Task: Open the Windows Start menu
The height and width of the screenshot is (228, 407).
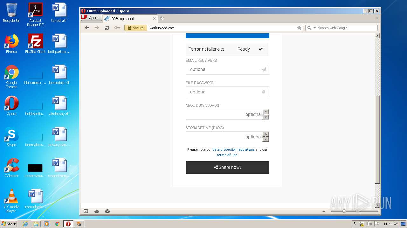Action: coord(9,224)
